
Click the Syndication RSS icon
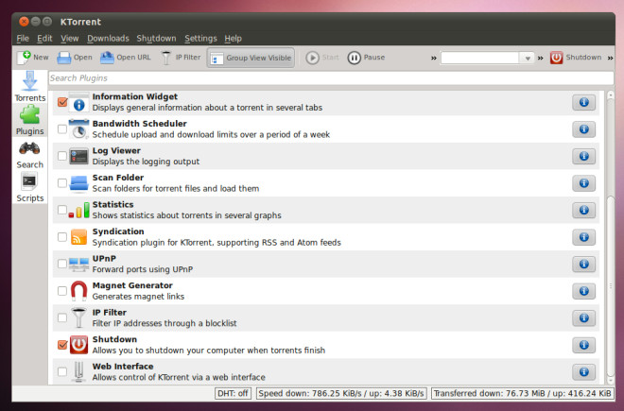pyautogui.click(x=78, y=237)
